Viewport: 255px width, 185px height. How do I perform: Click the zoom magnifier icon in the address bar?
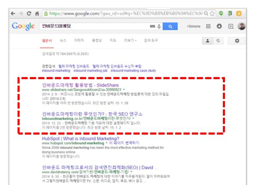click(x=206, y=13)
